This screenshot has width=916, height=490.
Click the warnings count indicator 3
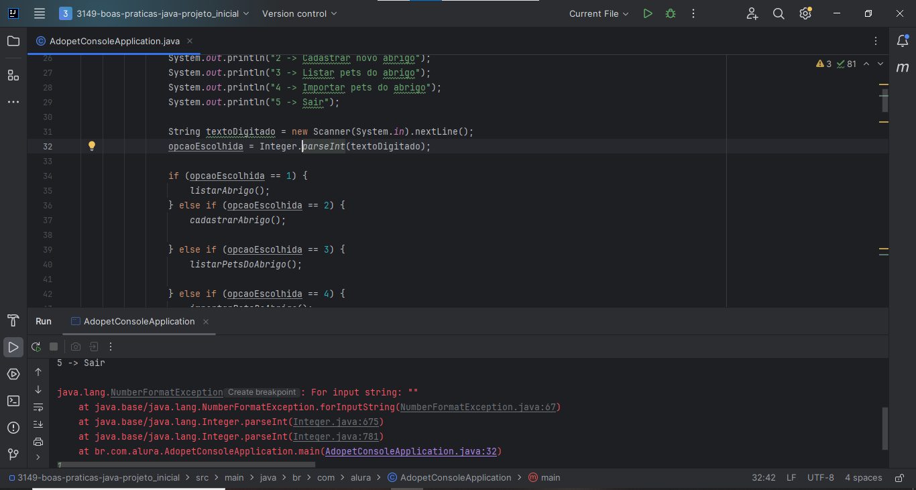point(824,64)
